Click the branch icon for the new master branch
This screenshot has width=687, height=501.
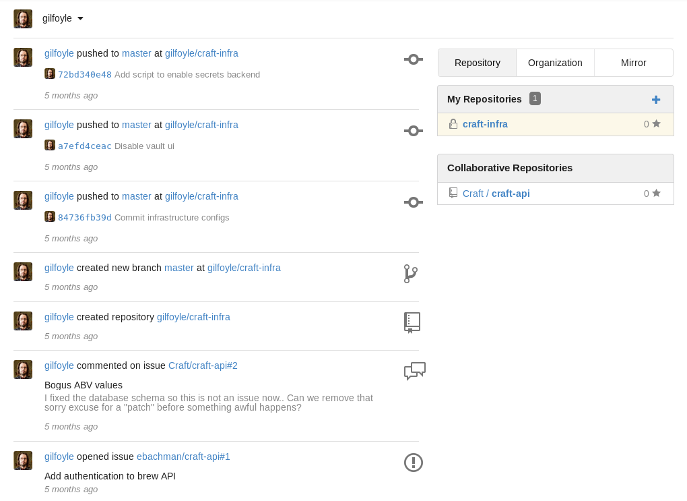coord(411,274)
